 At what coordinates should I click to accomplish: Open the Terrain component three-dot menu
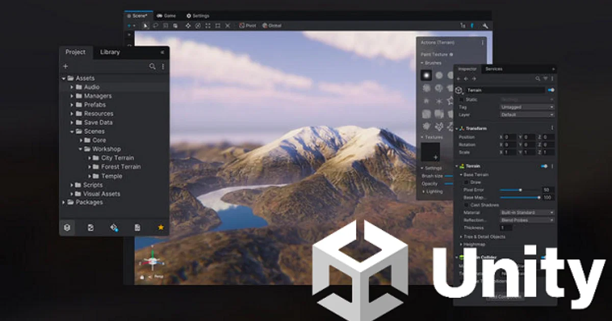[x=552, y=166]
